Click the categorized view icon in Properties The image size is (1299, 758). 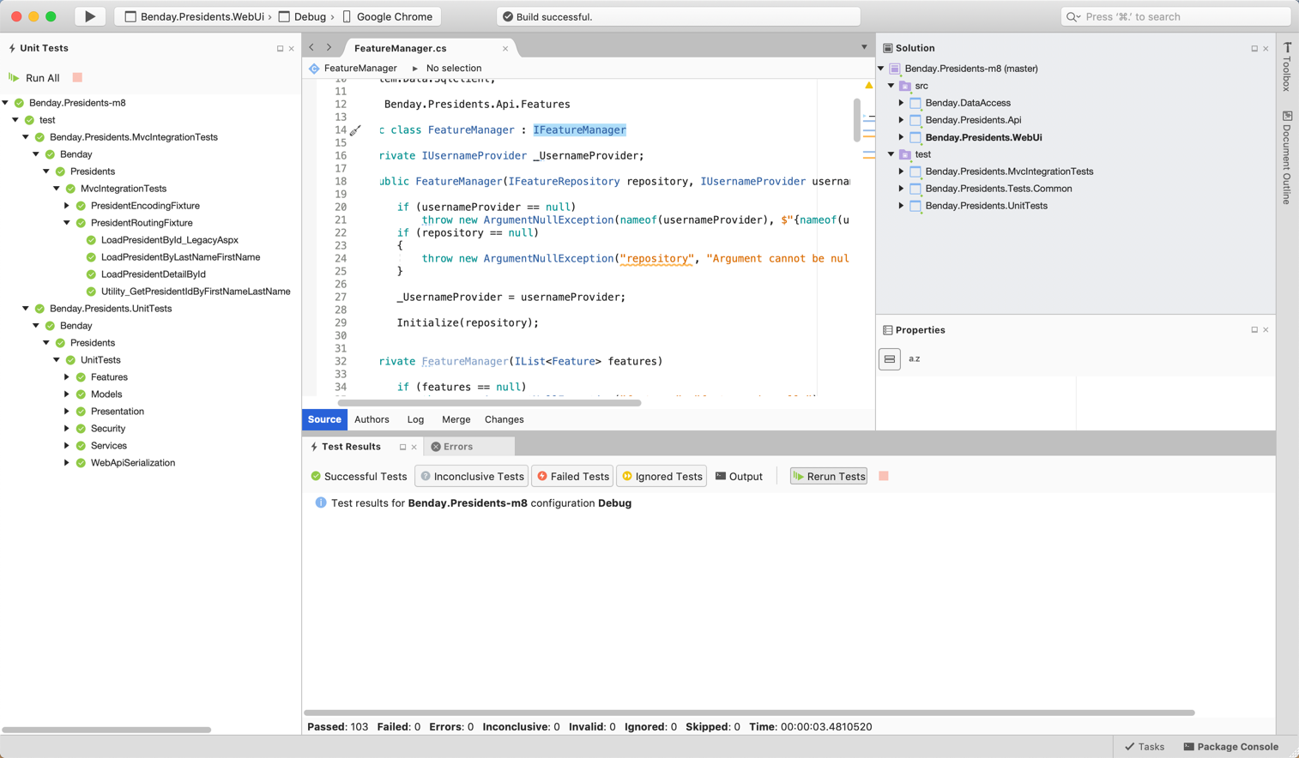point(890,359)
